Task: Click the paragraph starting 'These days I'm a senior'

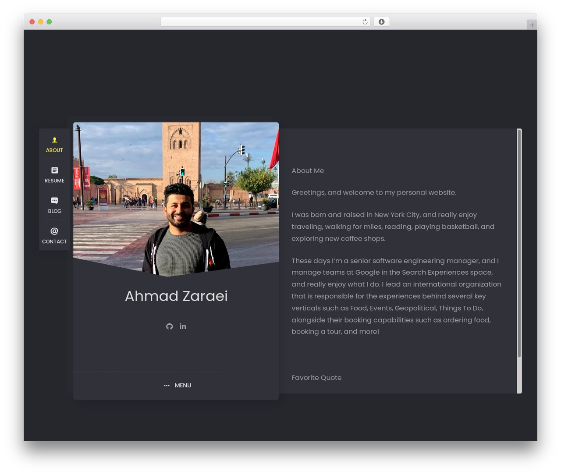Action: [397, 296]
